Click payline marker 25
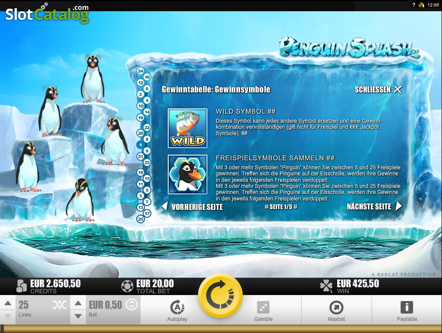The height and width of the screenshot is (333, 442). [141, 219]
